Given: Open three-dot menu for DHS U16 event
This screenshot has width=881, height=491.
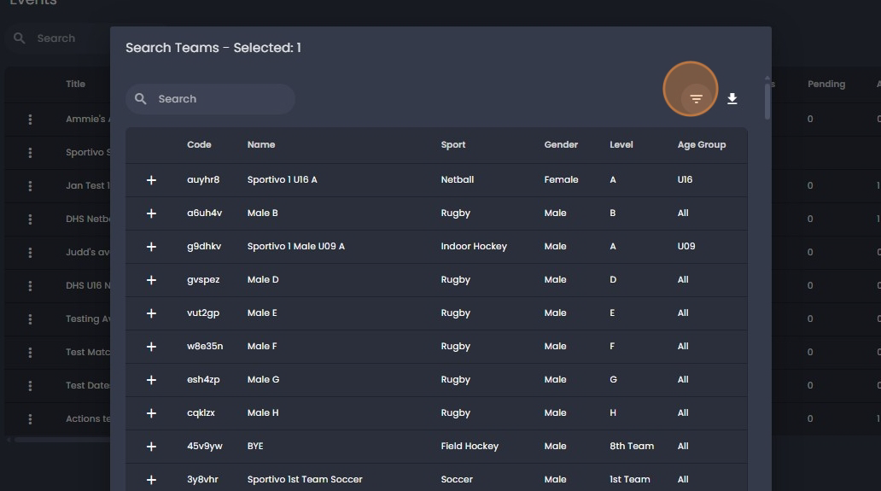Looking at the screenshot, I should [30, 285].
